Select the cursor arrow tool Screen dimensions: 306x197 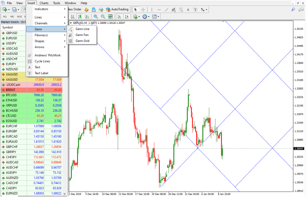coord(135,10)
